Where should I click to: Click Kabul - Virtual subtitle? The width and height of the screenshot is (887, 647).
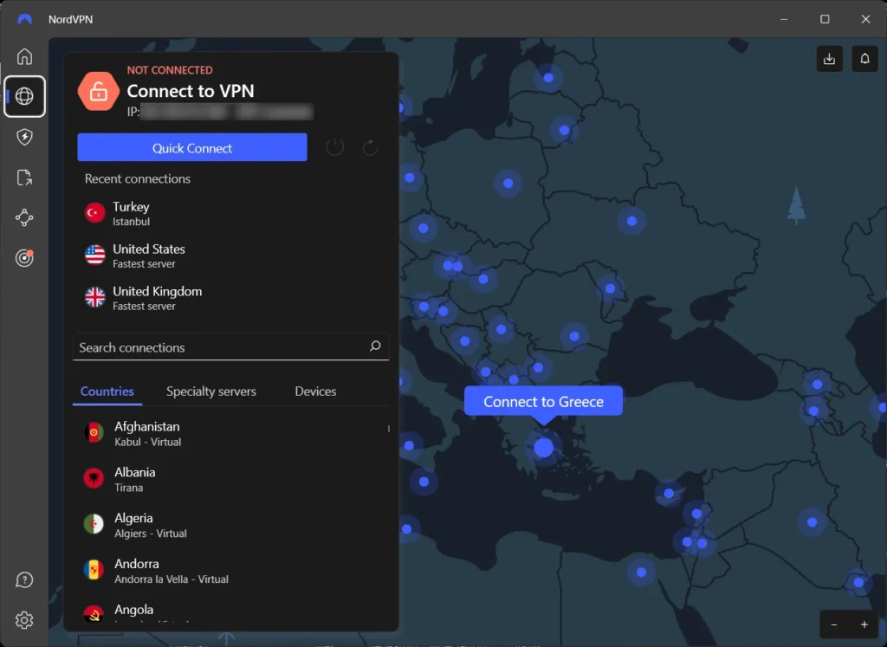click(147, 442)
